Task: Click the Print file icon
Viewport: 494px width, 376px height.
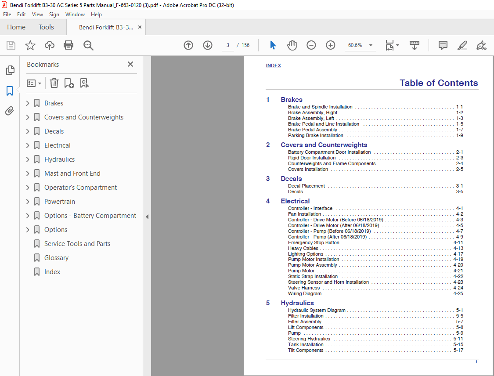Action: (69, 45)
